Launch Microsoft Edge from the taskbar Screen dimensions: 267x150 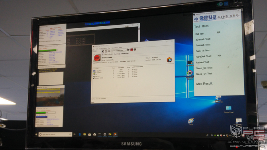click(x=80, y=134)
